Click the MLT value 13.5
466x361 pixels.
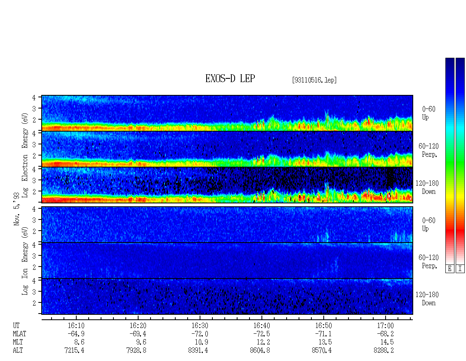point(325,342)
